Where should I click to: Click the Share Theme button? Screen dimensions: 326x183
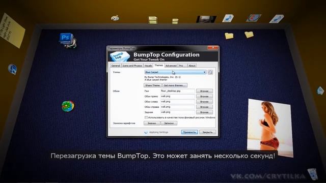tap(153, 85)
